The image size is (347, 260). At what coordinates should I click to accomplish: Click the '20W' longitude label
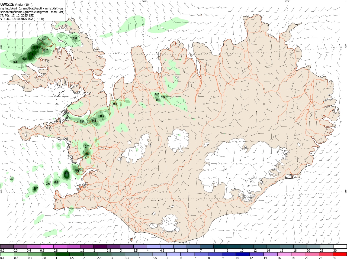click(x=144, y=1)
